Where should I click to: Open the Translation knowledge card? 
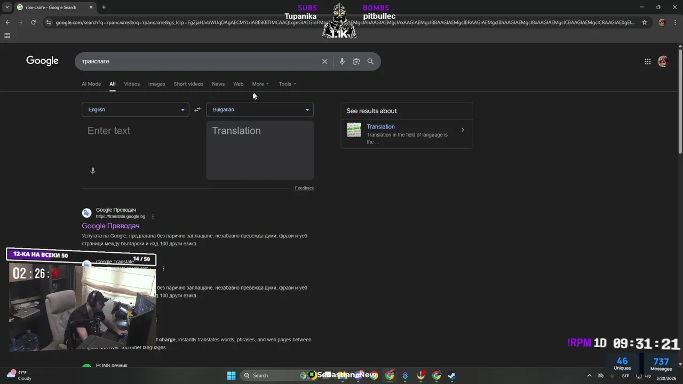(407, 133)
